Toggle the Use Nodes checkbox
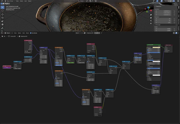This screenshot has height=124, width=180. (x=31, y=33)
